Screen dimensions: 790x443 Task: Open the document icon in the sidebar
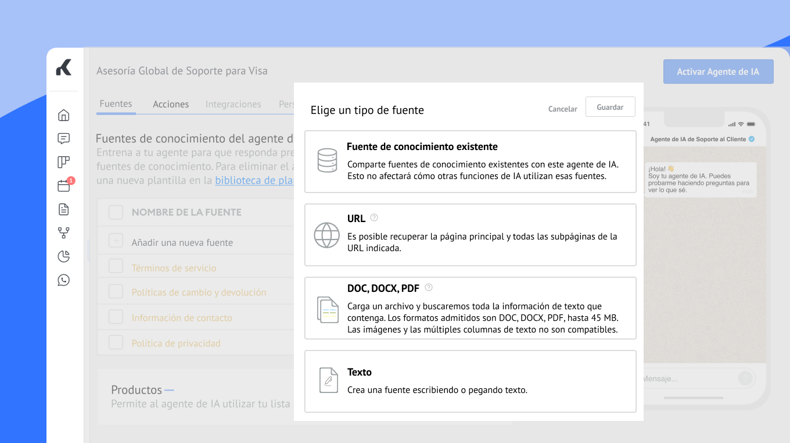[x=64, y=209]
